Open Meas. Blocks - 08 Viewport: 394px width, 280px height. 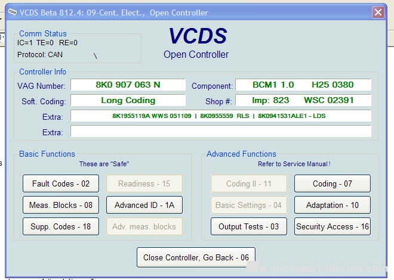point(61,206)
